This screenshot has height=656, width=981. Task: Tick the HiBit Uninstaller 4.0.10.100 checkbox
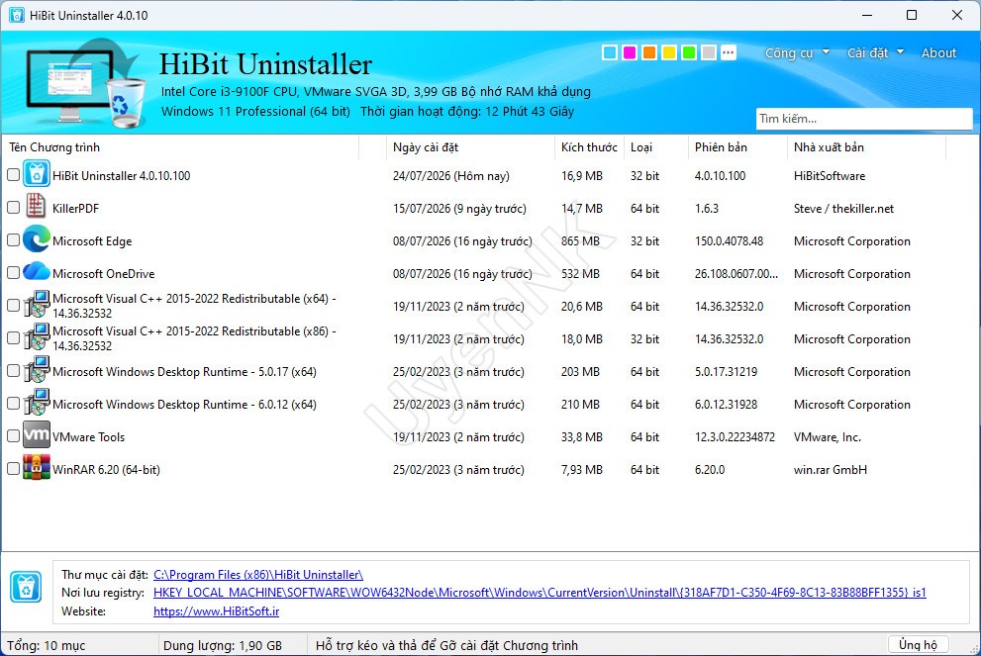(13, 175)
